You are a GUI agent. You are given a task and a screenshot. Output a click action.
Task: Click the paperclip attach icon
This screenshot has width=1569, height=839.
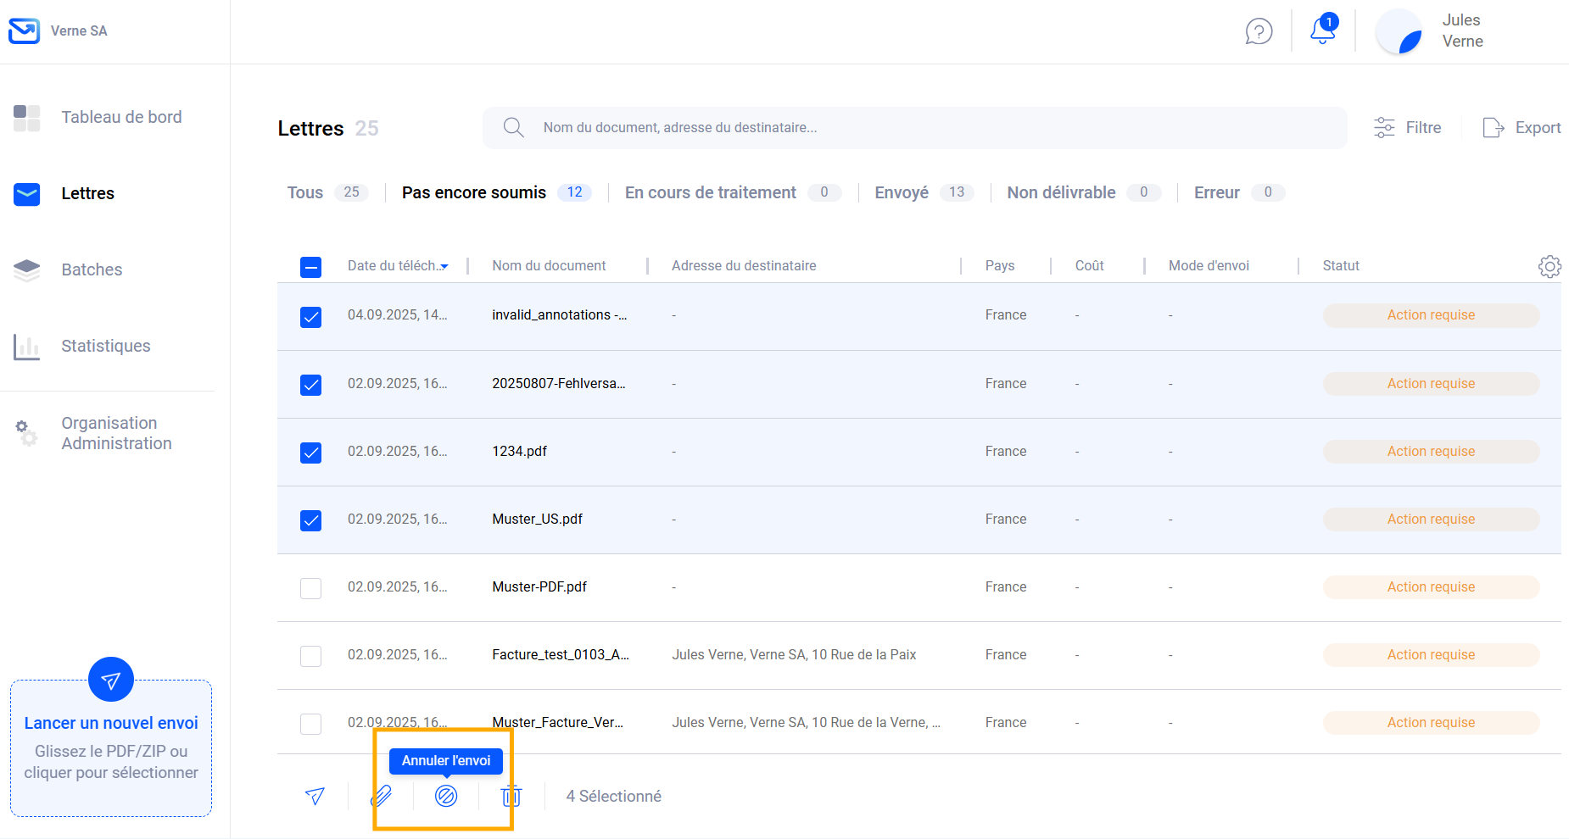coord(381,796)
